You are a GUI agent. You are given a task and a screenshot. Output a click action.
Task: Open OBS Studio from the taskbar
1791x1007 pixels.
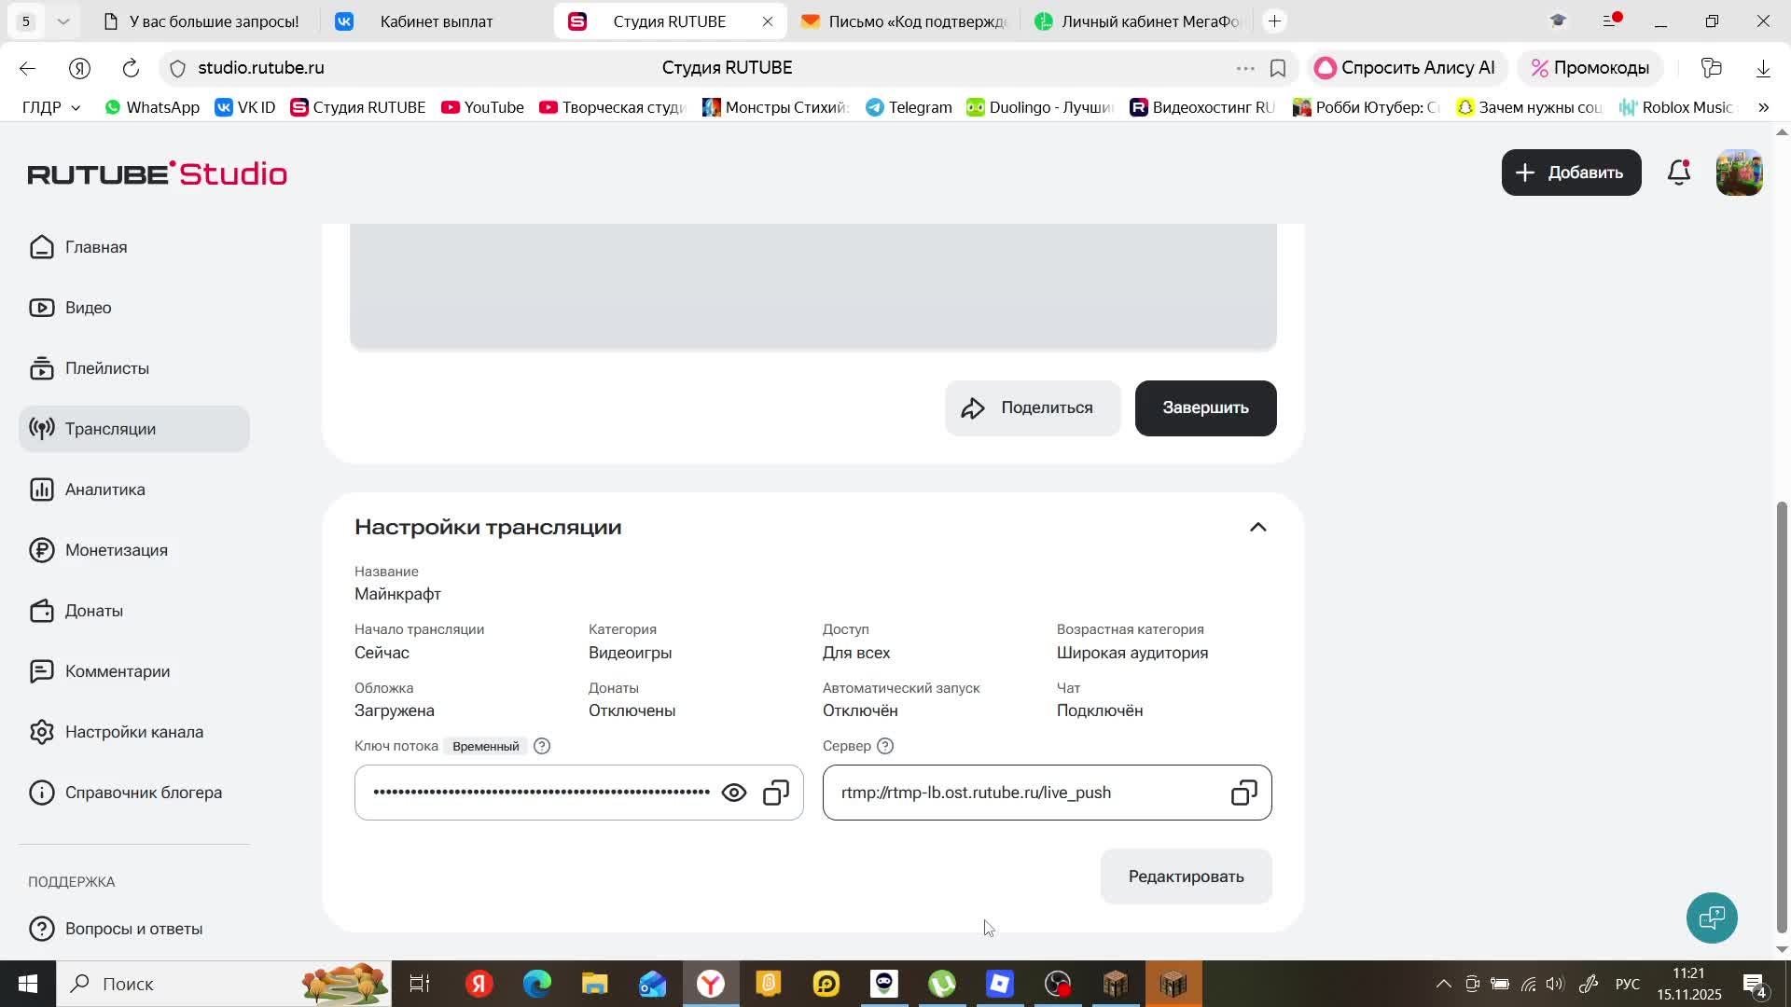(1058, 984)
